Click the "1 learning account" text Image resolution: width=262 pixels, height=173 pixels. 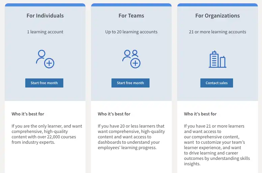click(x=45, y=32)
